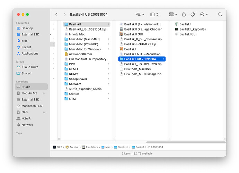Expand the Utilities folder chevron
The width and height of the screenshot is (239, 173).
tap(108, 94)
